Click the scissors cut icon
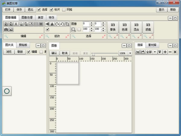This screenshot has width=181, height=136. pos(16,24)
